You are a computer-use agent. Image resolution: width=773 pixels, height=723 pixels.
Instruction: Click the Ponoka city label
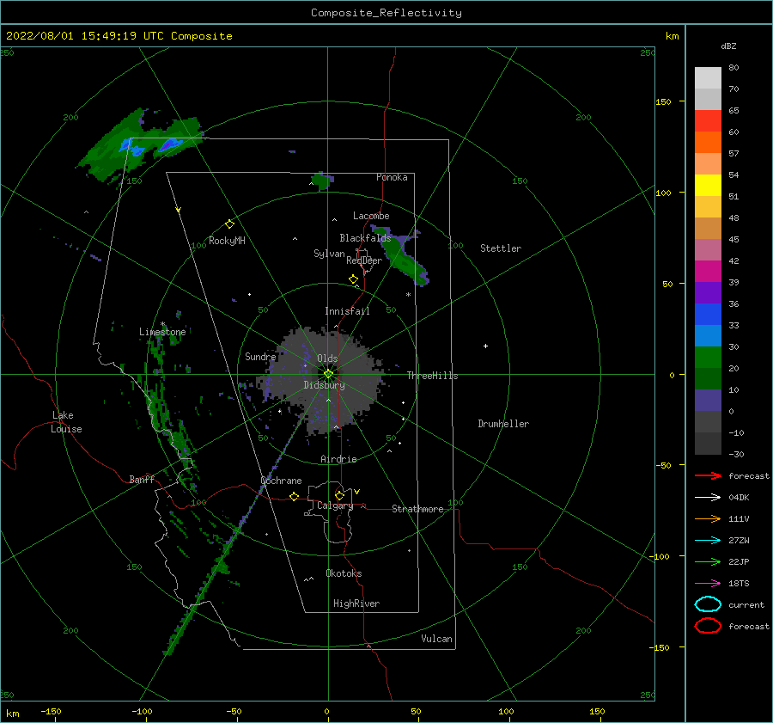[392, 177]
